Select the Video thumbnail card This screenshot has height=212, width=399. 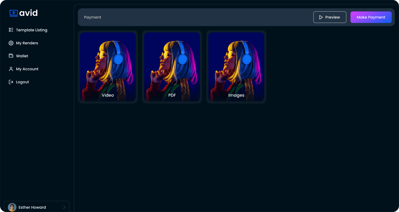(x=108, y=67)
